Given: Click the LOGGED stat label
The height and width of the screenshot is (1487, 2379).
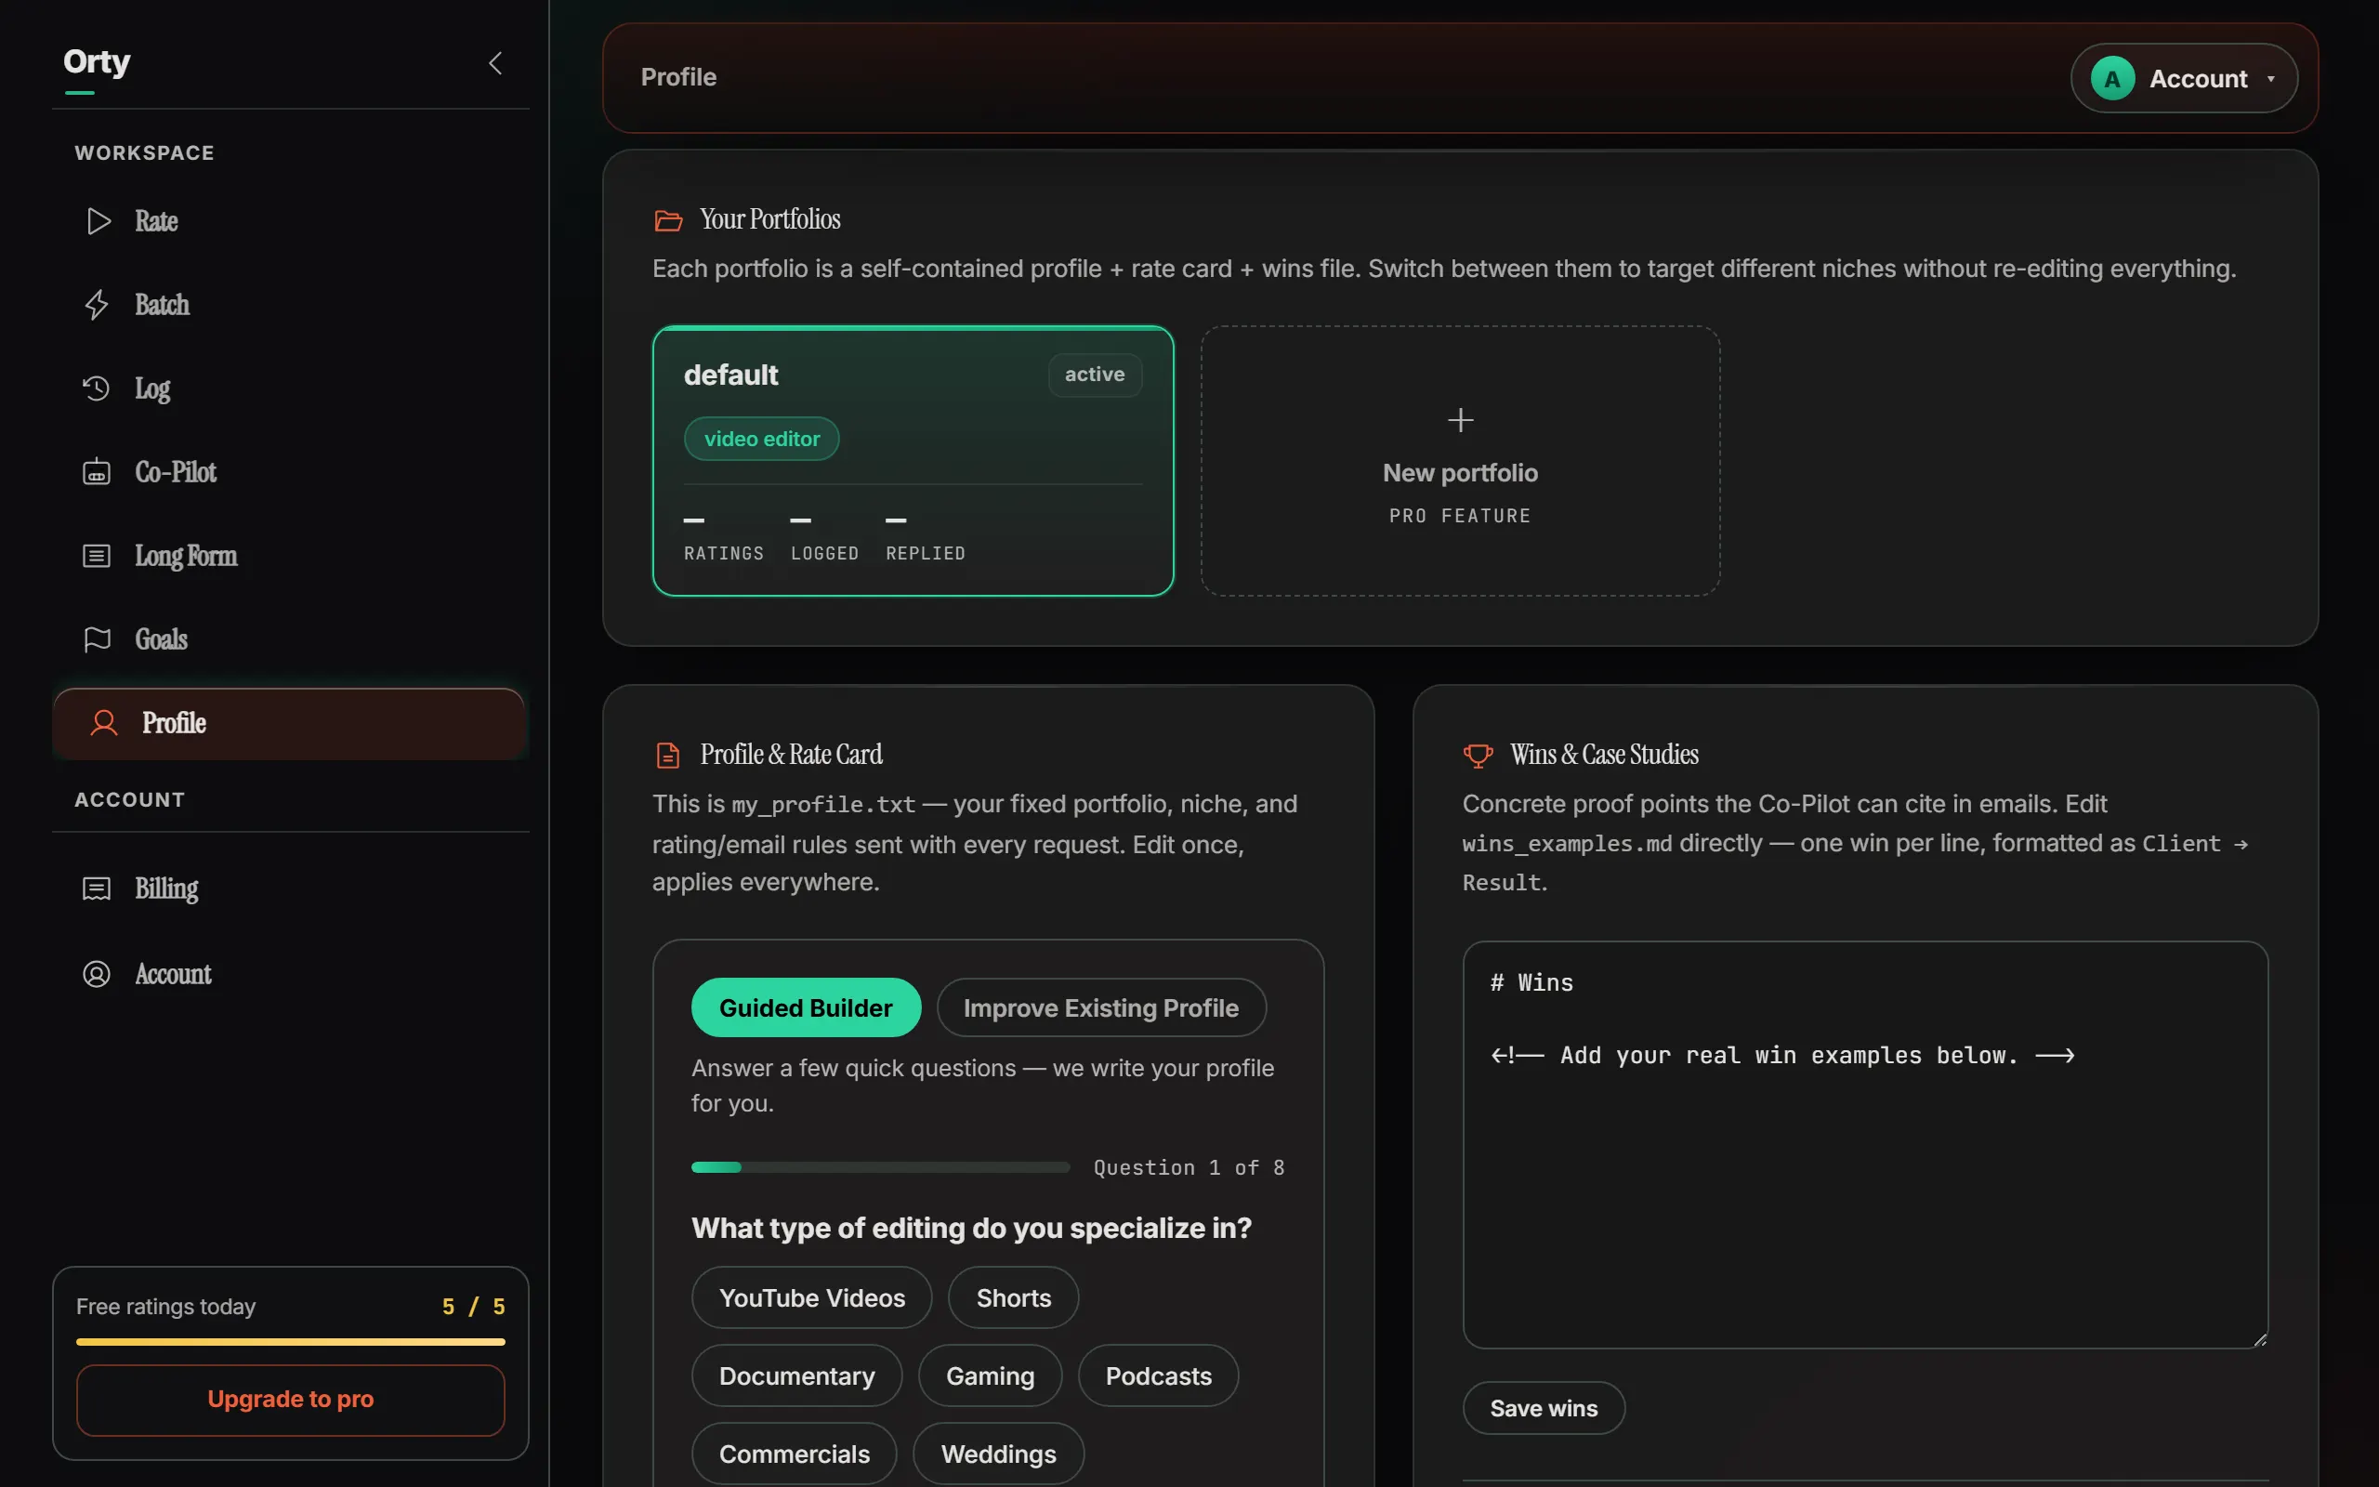Looking at the screenshot, I should click(x=823, y=554).
